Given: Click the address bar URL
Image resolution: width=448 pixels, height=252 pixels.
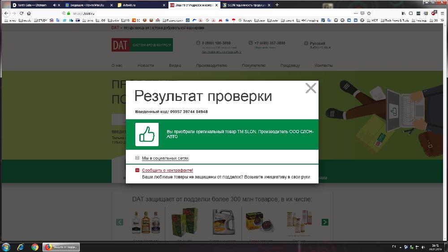Looking at the screenshot, I should pyautogui.click(x=83, y=13).
